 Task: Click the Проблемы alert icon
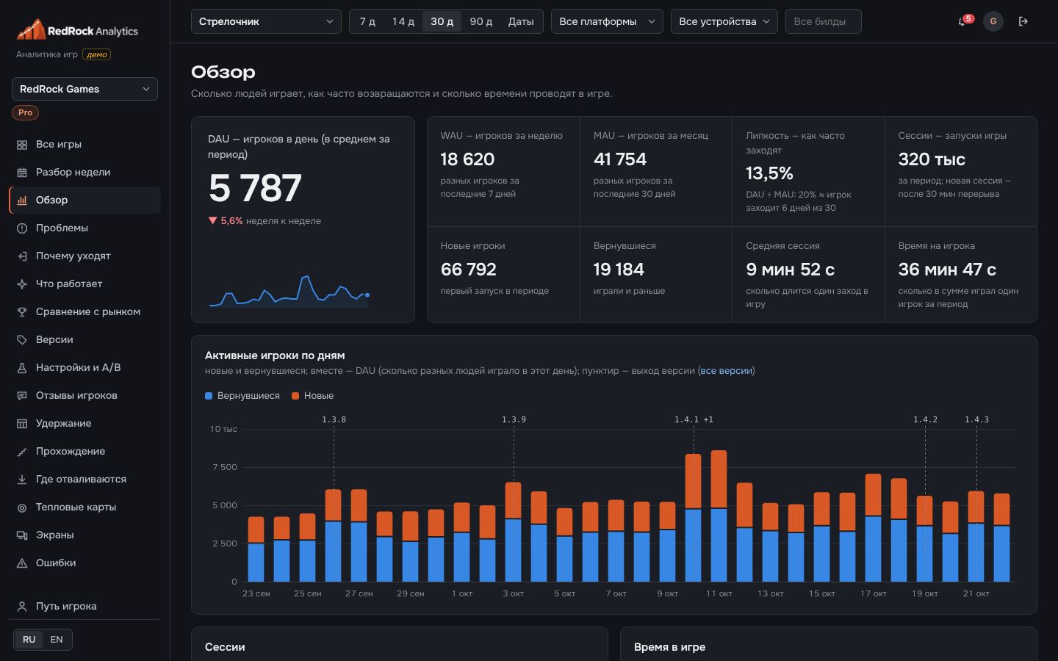pyautogui.click(x=22, y=228)
